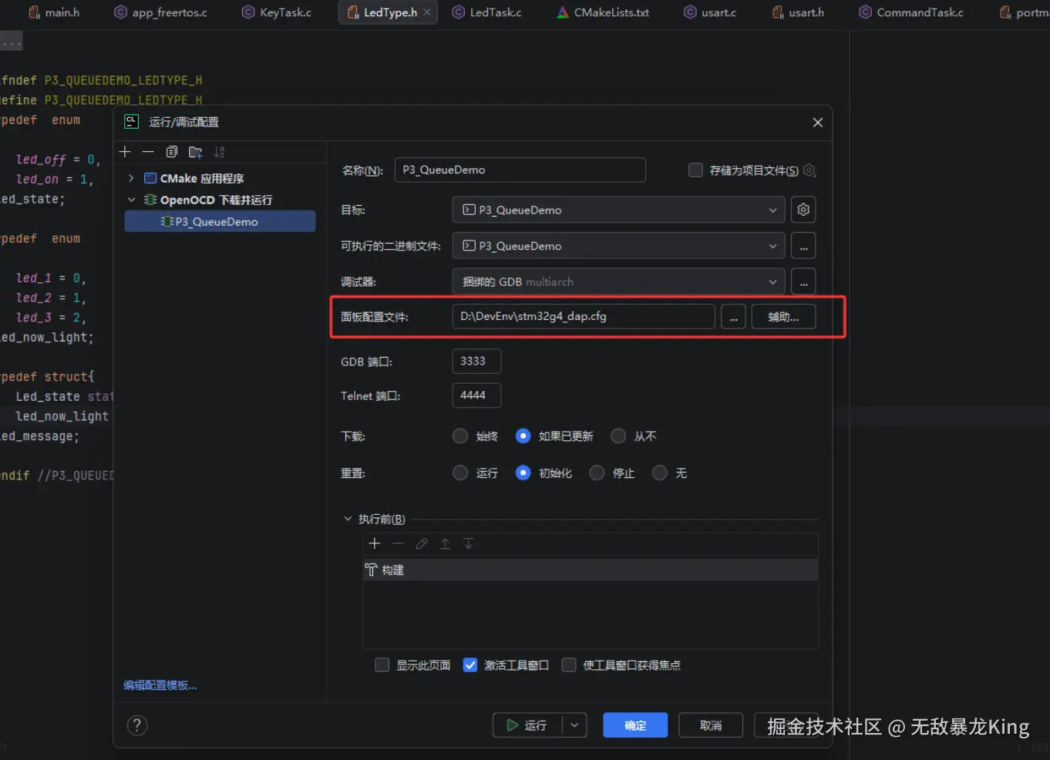Collapse the 执行前 section
This screenshot has height=760, width=1050.
pos(348,519)
